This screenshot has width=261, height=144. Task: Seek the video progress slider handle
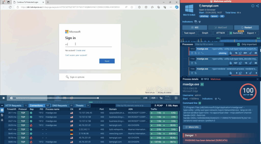point(98,98)
